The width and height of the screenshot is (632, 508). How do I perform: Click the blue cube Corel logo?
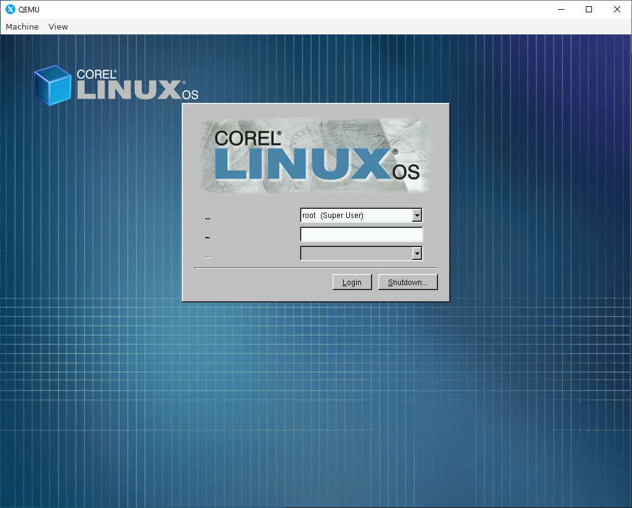coord(53,86)
